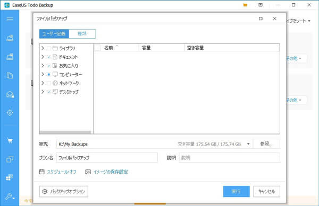Expand the コンピューター tree node
The image size is (319, 206).
pyautogui.click(x=43, y=74)
